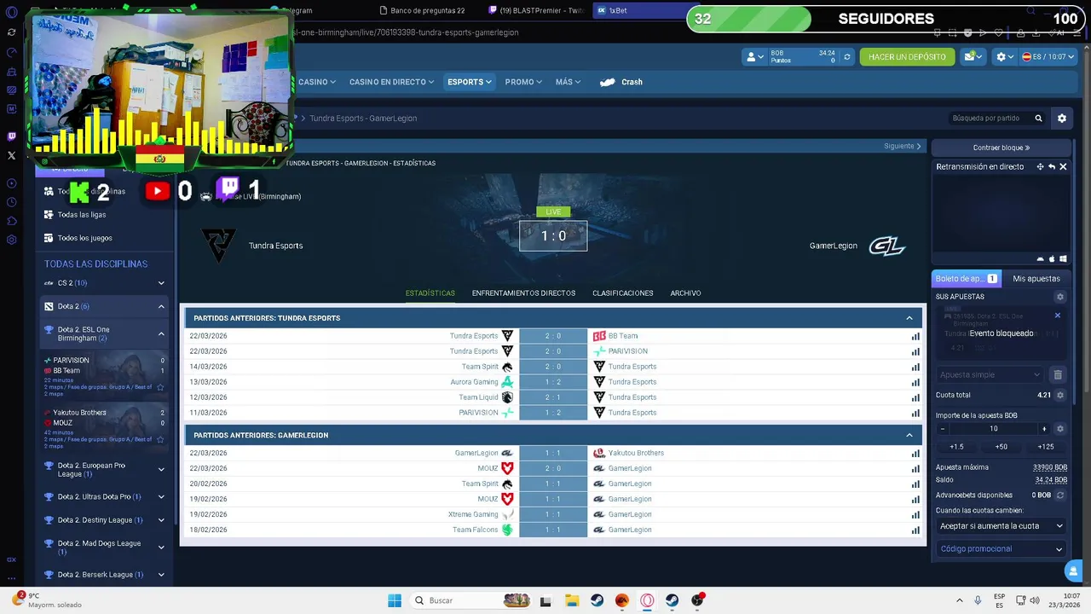Open the site settings gear menu
This screenshot has height=614, width=1091.
click(x=1005, y=57)
